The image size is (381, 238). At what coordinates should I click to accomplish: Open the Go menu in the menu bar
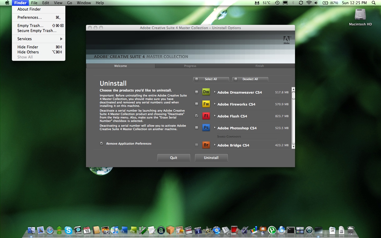click(x=70, y=3)
